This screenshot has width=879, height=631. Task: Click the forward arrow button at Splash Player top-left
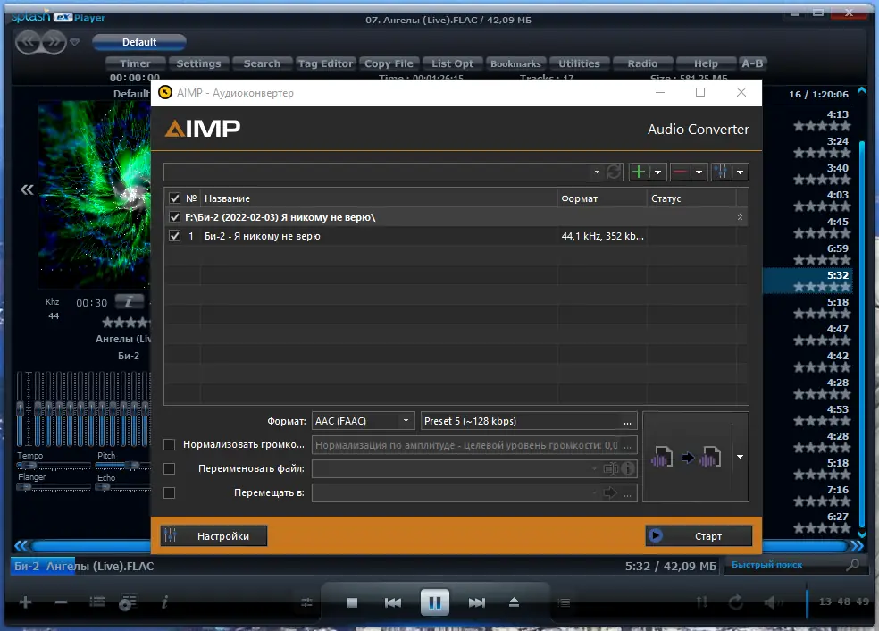coord(54,41)
